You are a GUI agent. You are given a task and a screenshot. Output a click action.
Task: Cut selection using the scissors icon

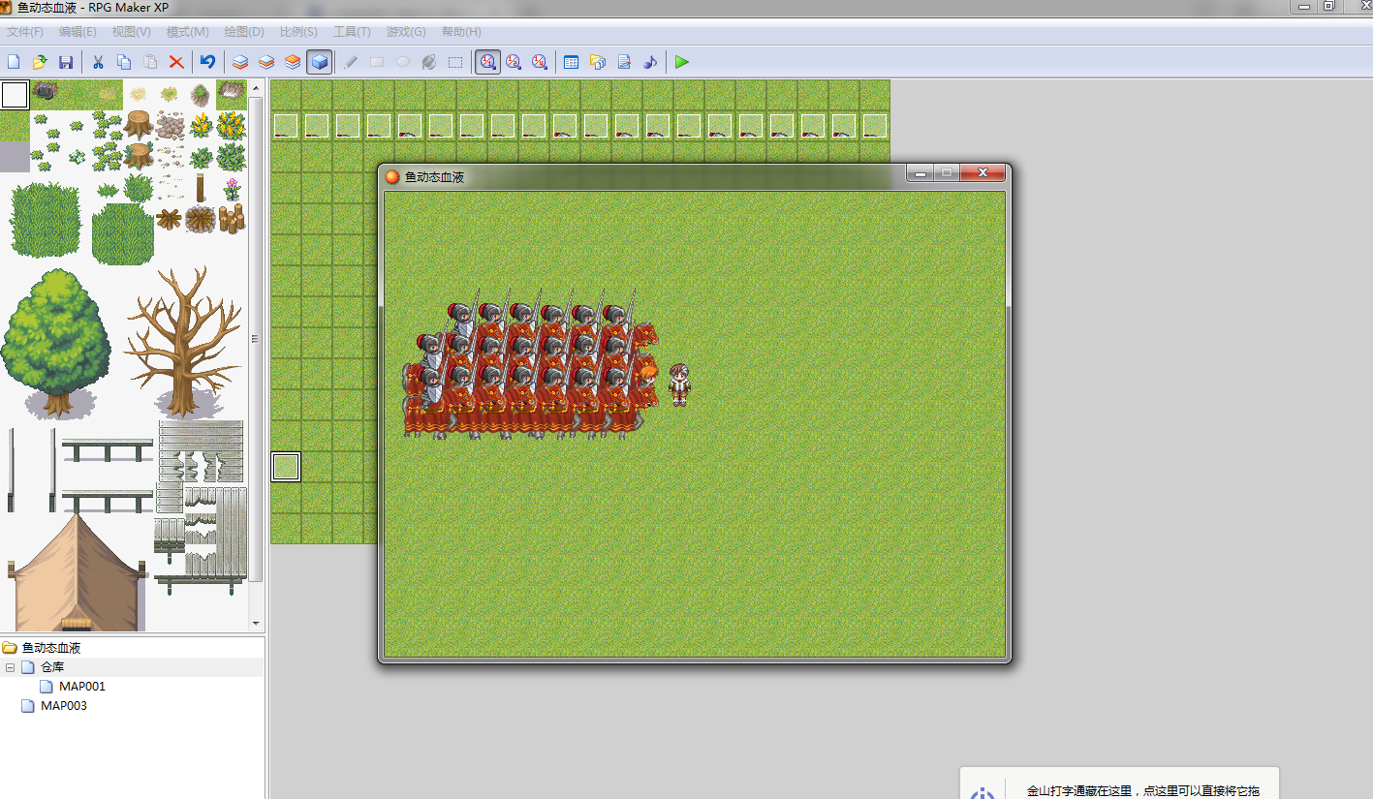click(98, 62)
